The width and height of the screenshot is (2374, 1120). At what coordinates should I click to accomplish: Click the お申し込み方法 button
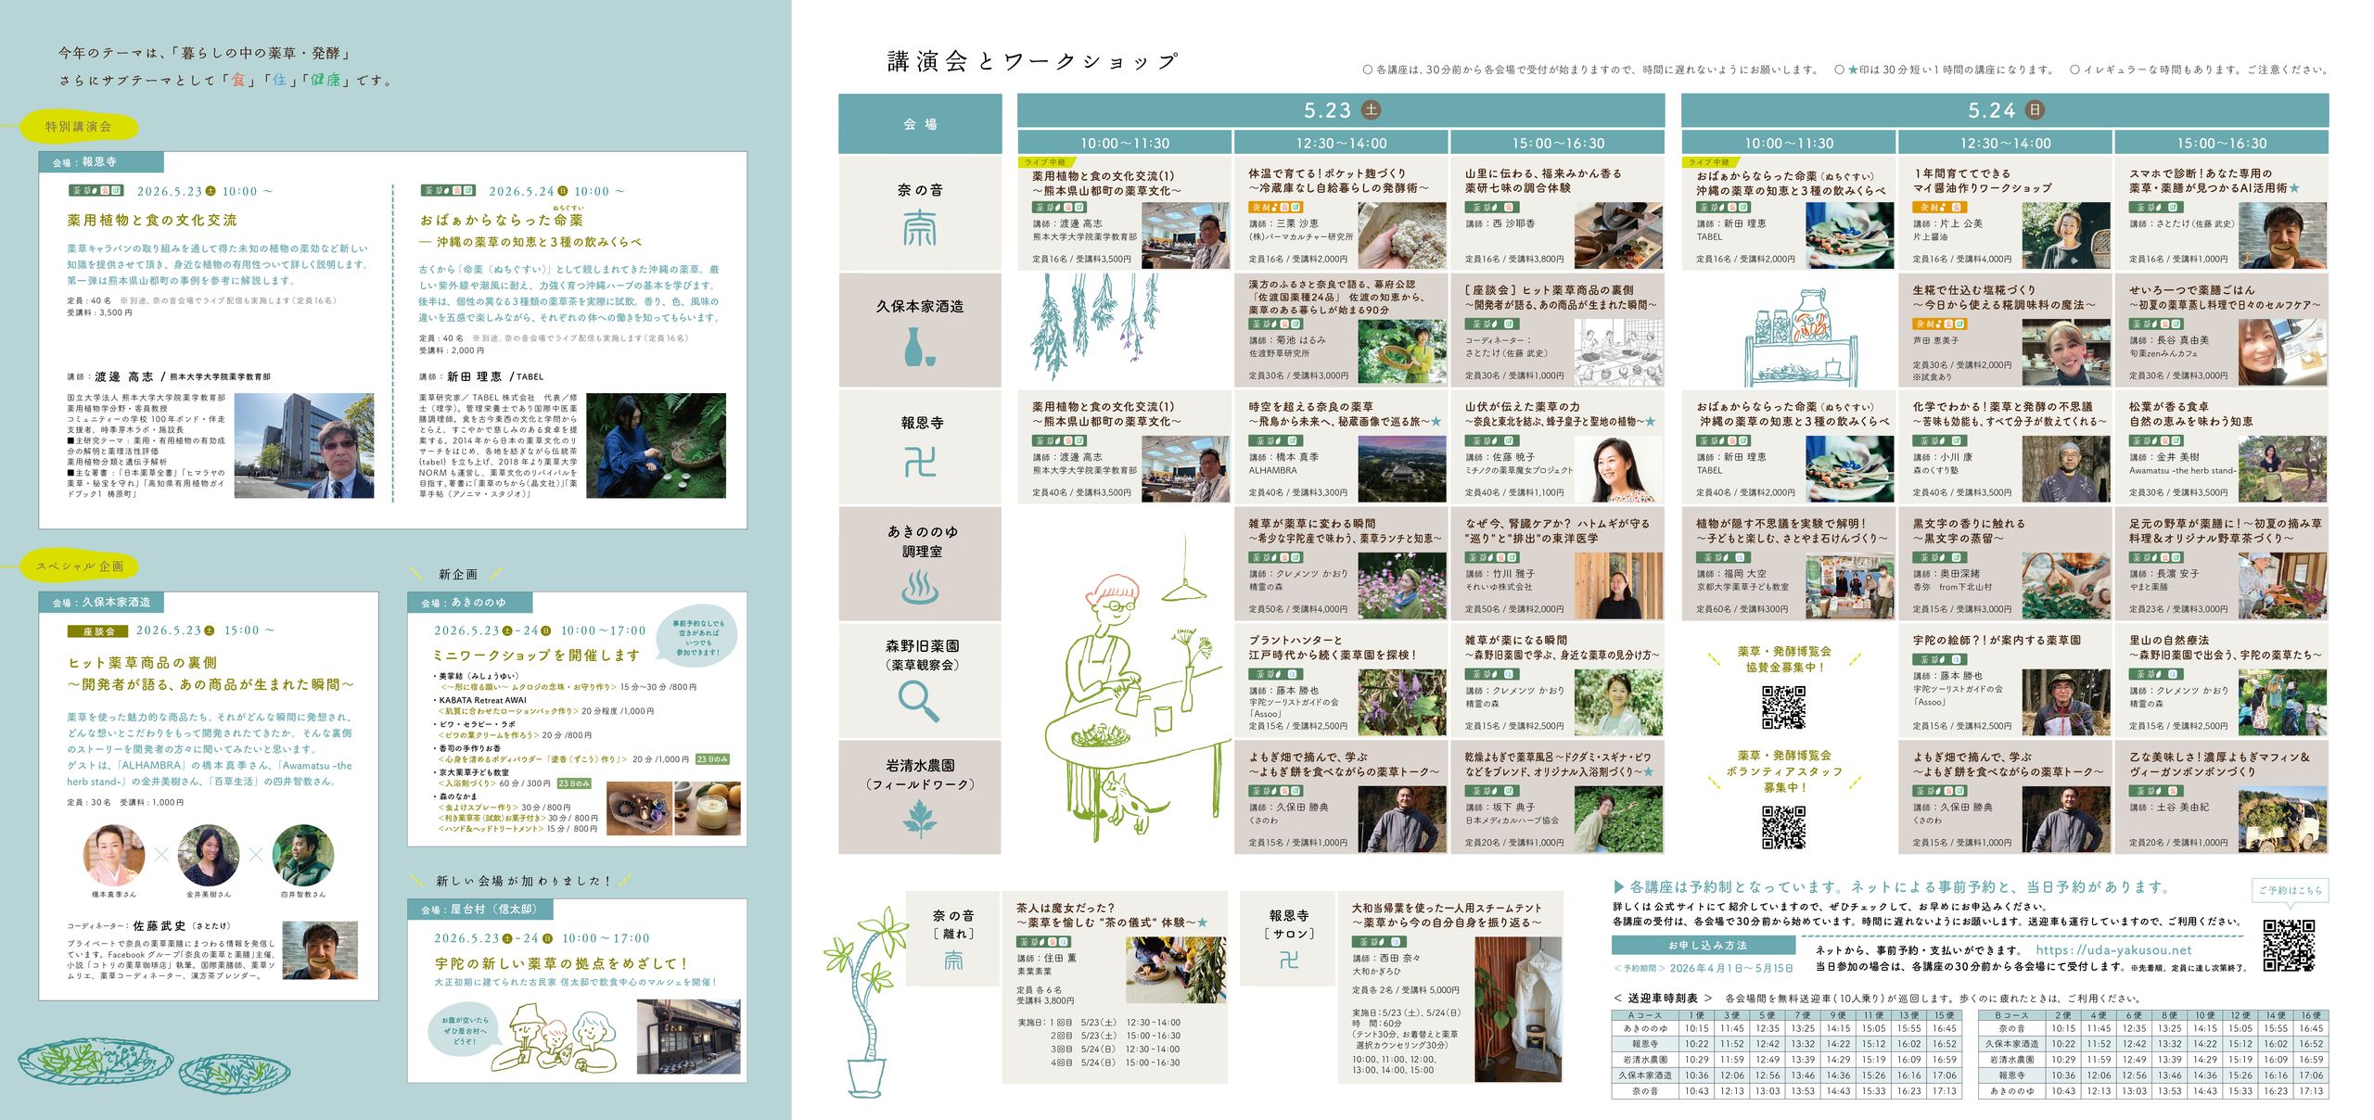(x=1706, y=945)
